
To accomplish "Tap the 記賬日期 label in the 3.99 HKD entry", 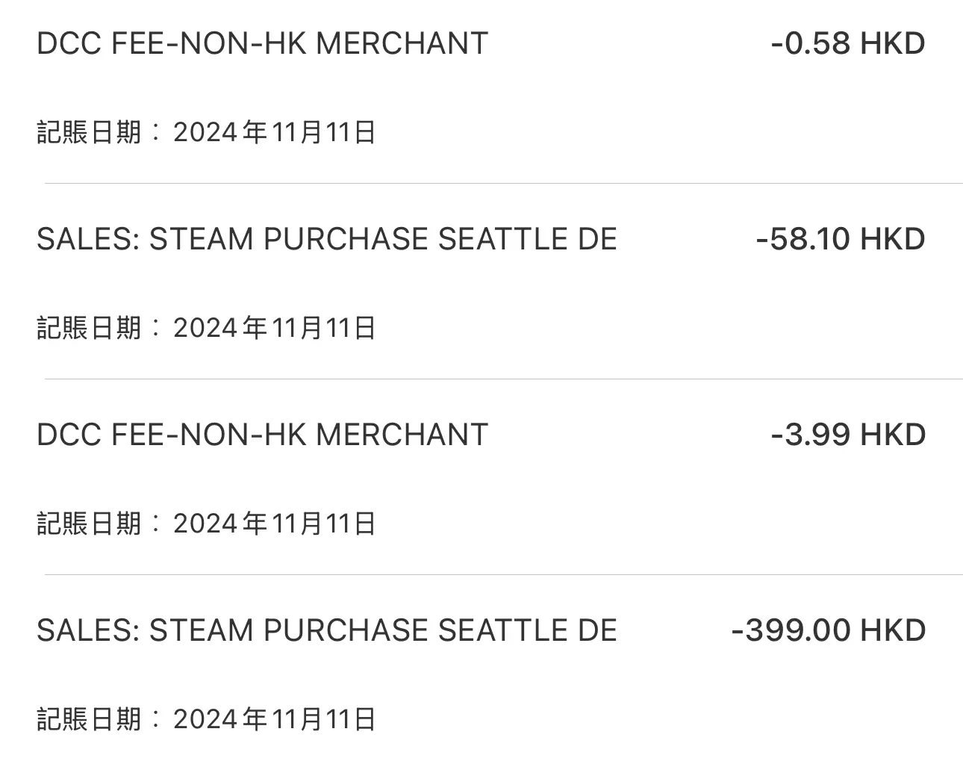I will coord(89,524).
